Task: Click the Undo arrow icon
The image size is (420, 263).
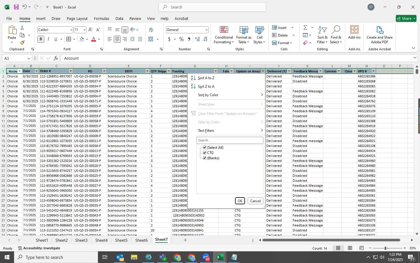Action: pyautogui.click(x=25, y=7)
